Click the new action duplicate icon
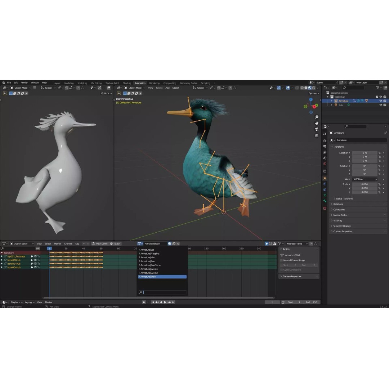Viewport: 389px width, 389px height. pos(174,243)
